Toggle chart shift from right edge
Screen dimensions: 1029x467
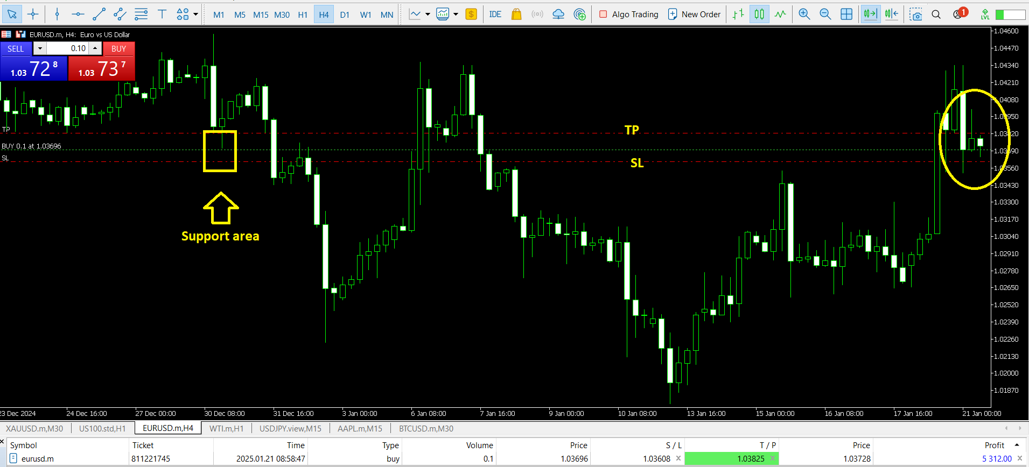(x=891, y=15)
